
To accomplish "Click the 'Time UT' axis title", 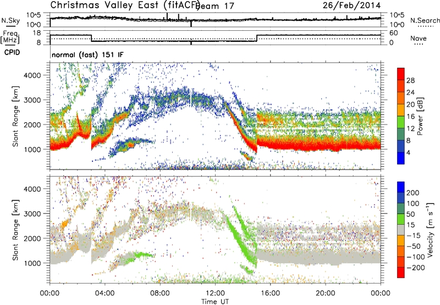I will [215, 302].
